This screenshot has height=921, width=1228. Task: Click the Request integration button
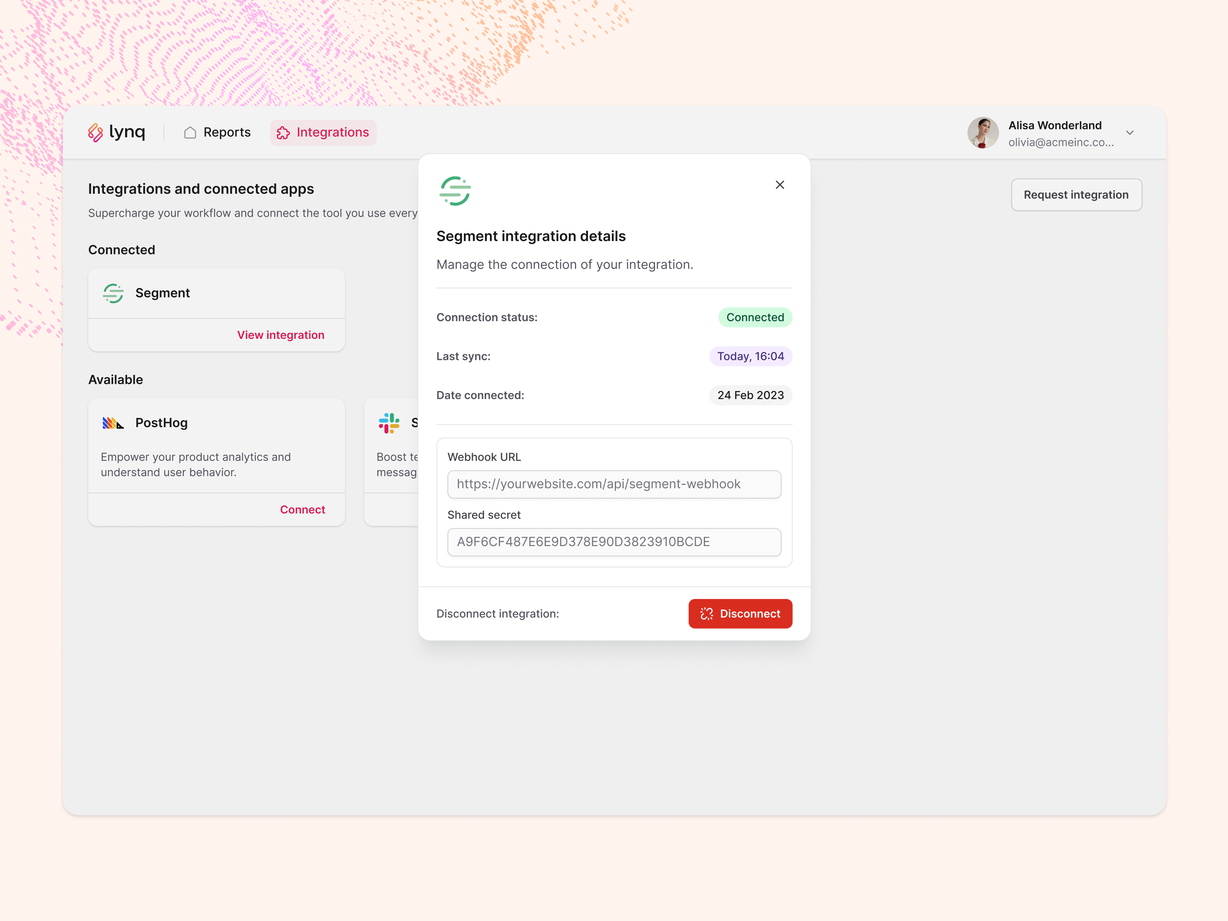click(1076, 194)
